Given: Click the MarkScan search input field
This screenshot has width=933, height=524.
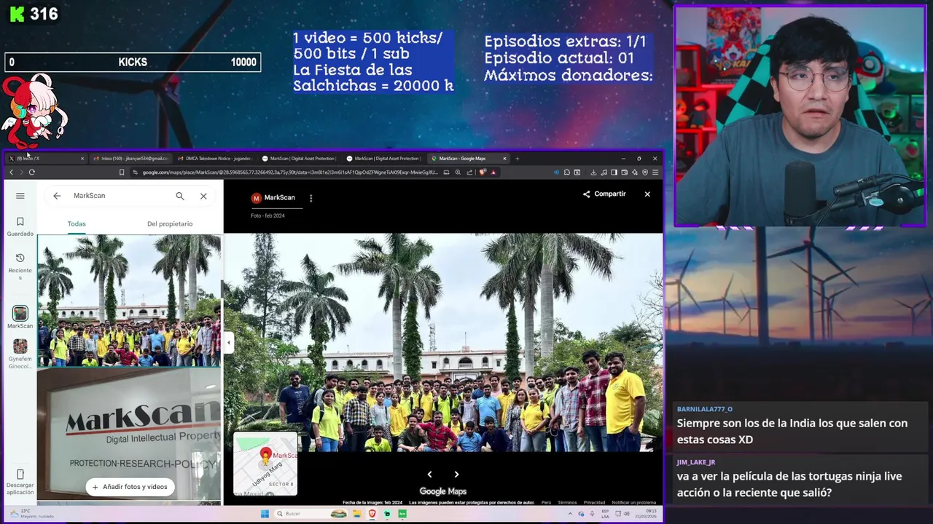Looking at the screenshot, I should click(120, 196).
